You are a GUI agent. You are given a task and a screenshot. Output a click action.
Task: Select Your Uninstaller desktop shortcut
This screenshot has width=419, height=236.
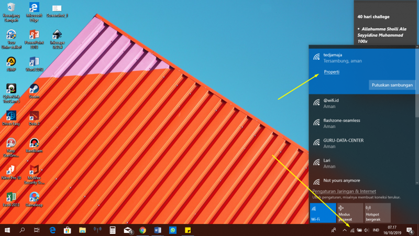11,39
